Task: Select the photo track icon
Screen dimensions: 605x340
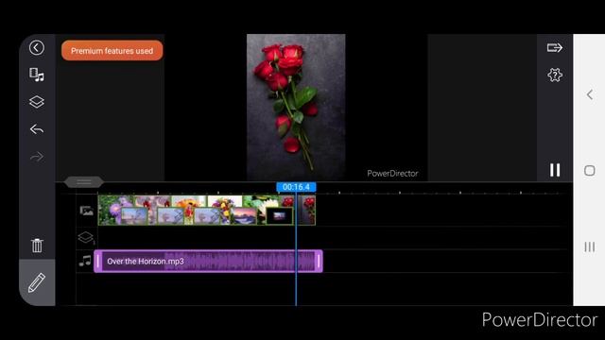Action: pos(86,211)
